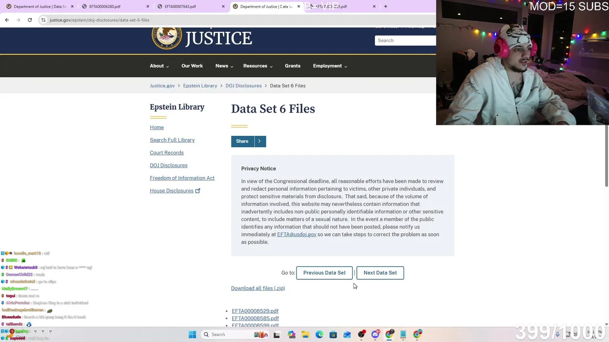Open Microsoft Store from taskbar
The image size is (609, 342).
[x=333, y=334]
